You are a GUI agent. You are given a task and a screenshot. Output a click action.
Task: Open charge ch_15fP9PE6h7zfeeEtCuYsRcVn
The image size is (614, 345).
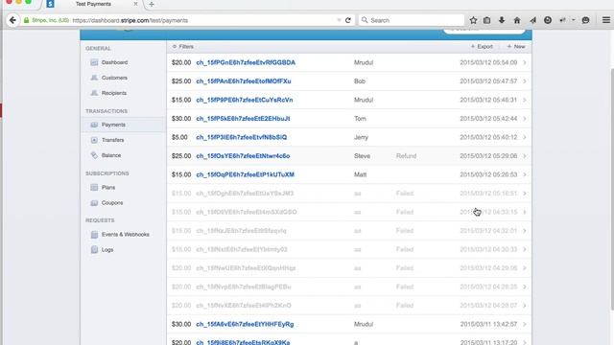pyautogui.click(x=245, y=100)
